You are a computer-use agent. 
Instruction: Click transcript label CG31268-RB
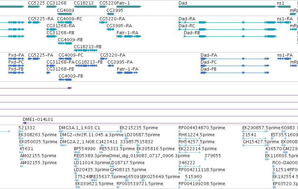point(61,33)
